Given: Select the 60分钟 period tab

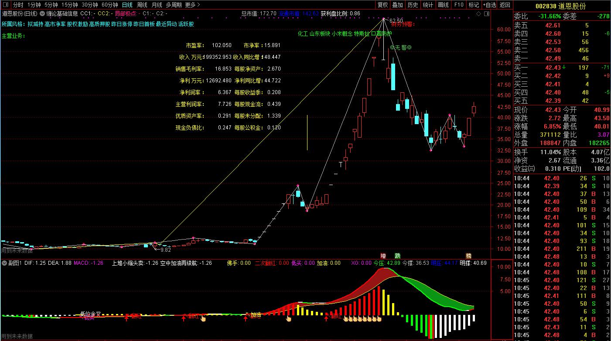Looking at the screenshot, I should click(110, 5).
